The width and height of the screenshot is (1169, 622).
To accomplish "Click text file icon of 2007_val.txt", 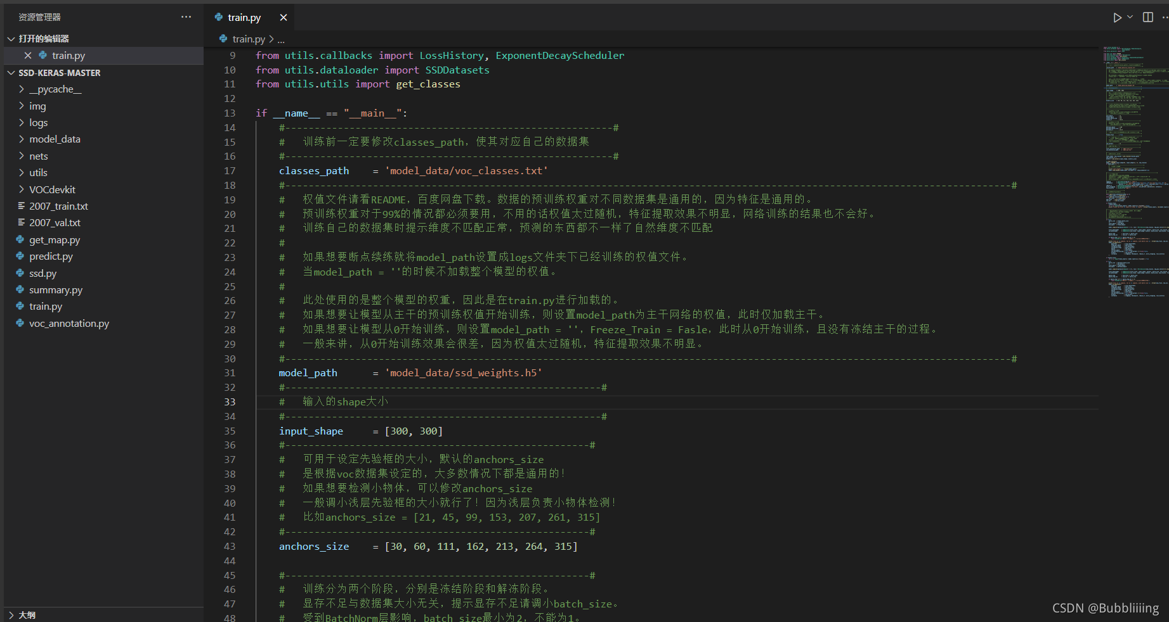I will pyautogui.click(x=21, y=223).
